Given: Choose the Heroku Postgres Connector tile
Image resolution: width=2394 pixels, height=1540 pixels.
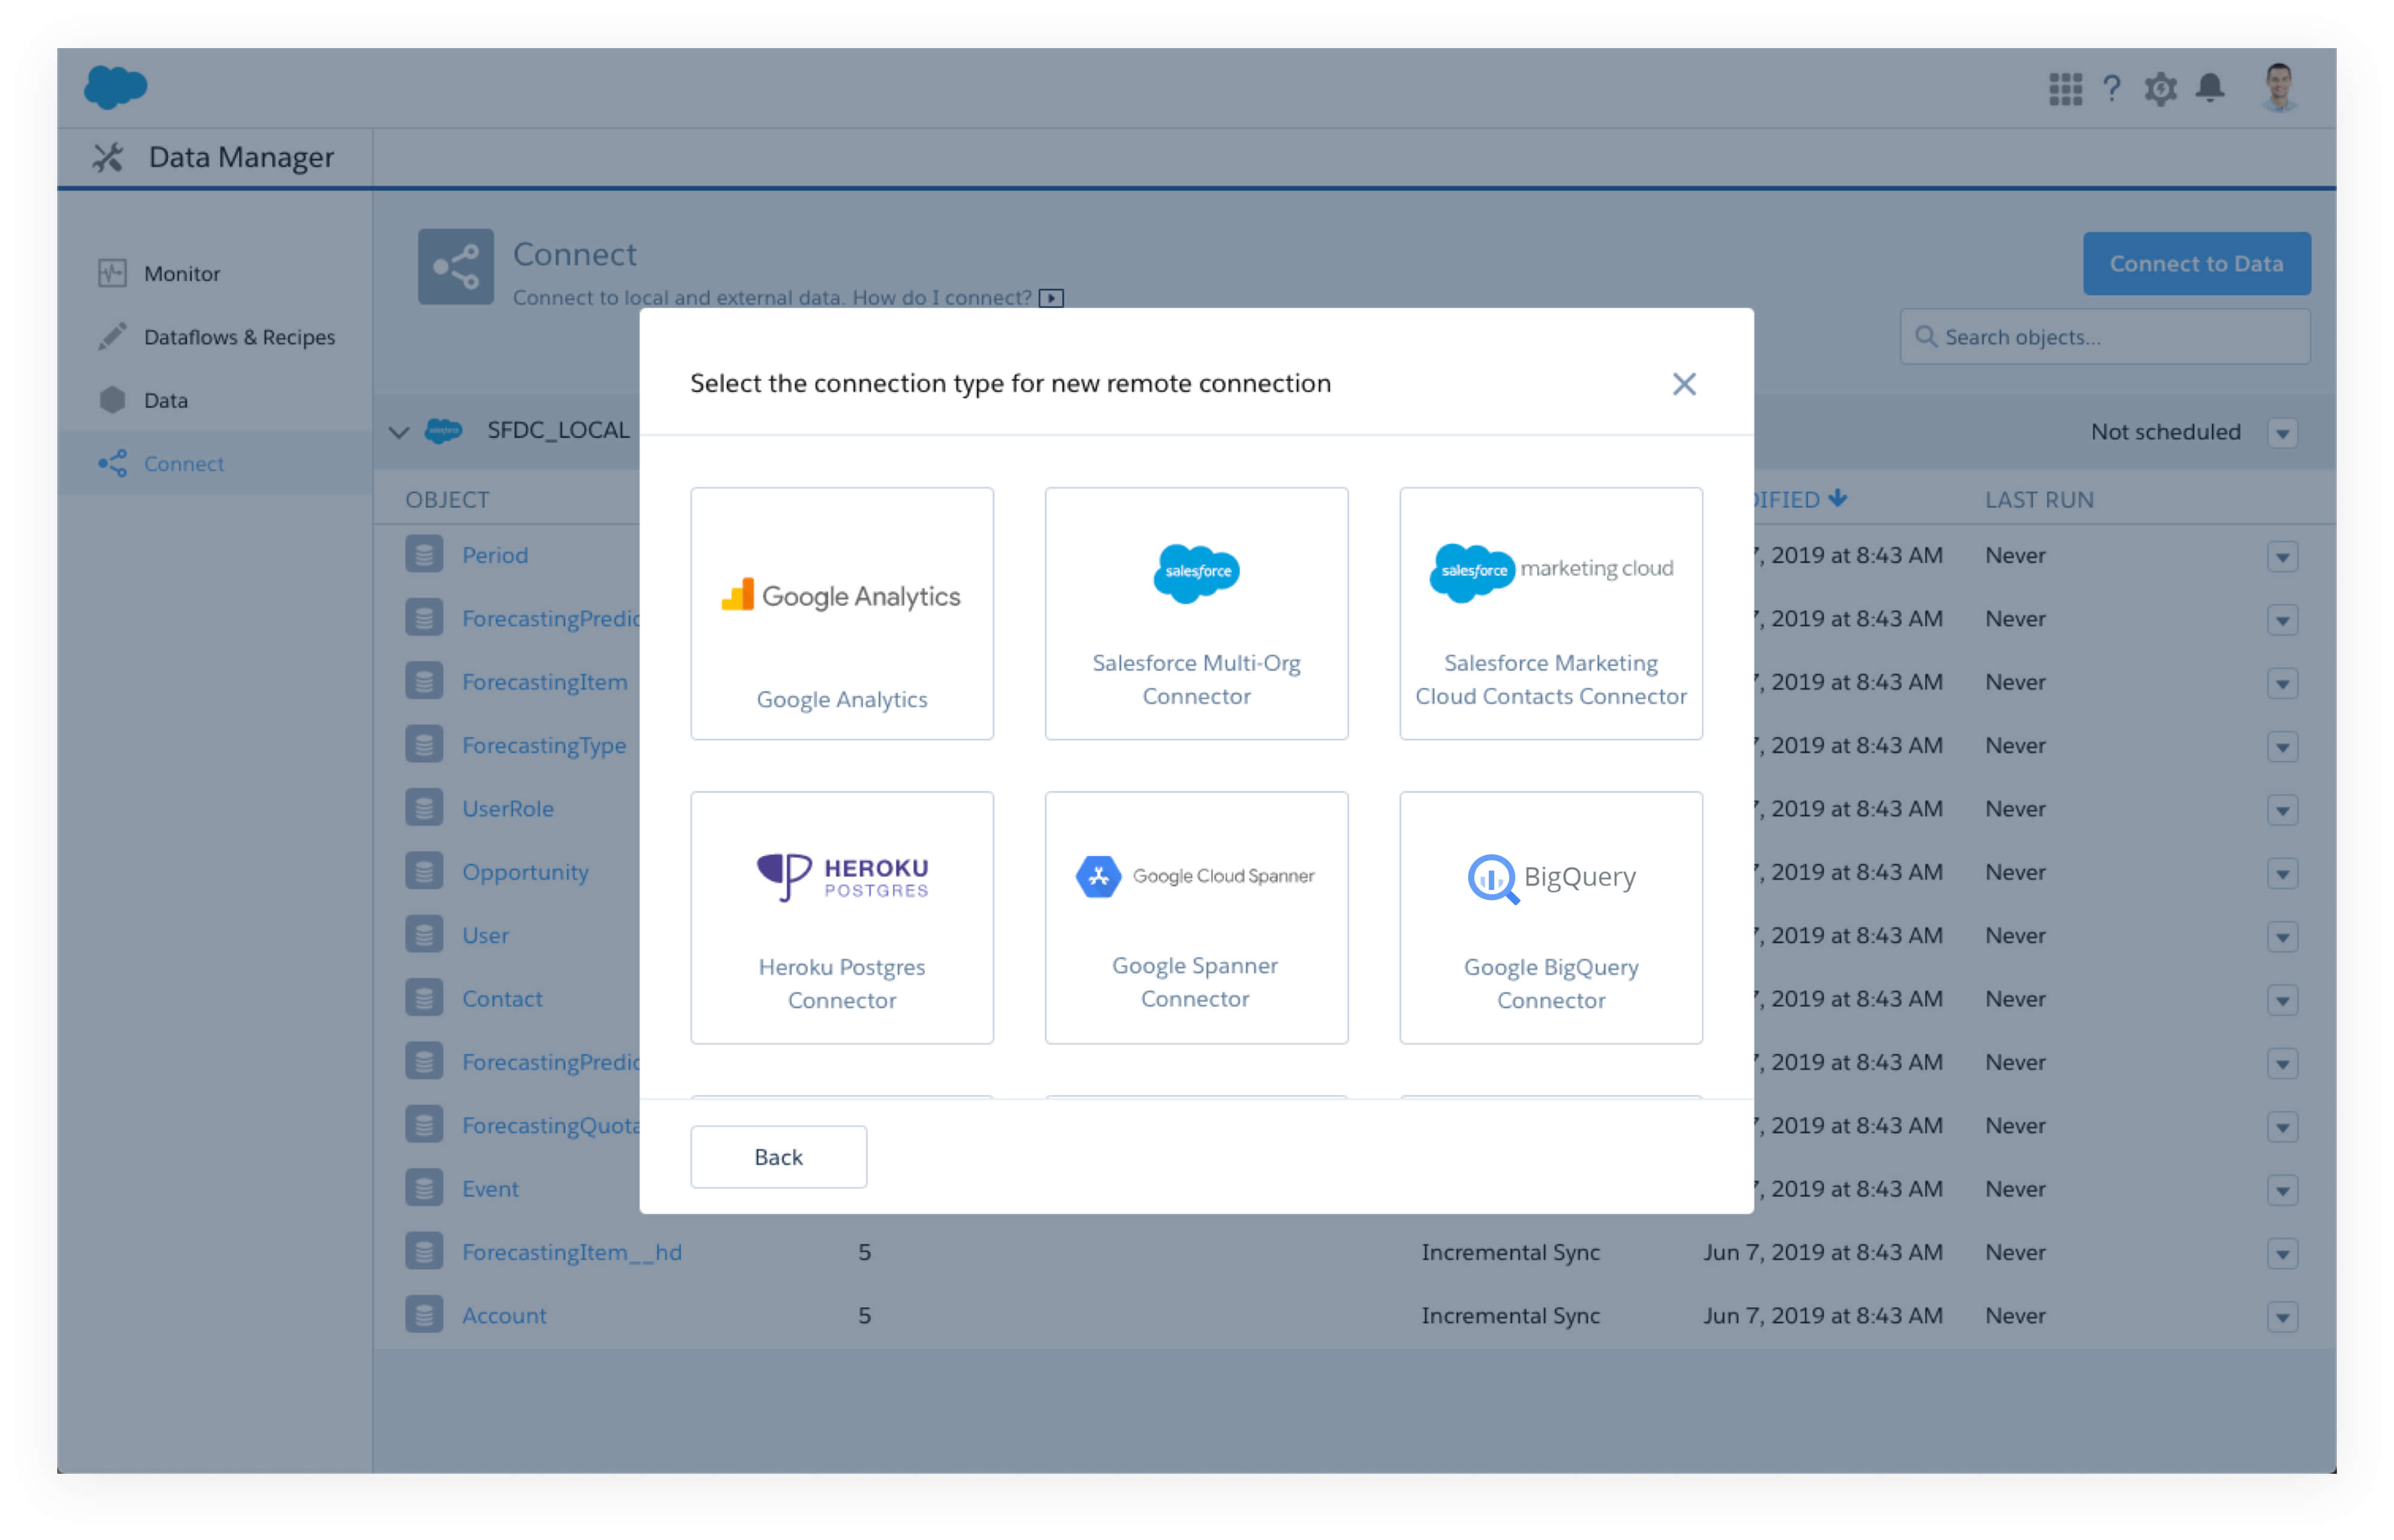Looking at the screenshot, I should click(x=841, y=917).
